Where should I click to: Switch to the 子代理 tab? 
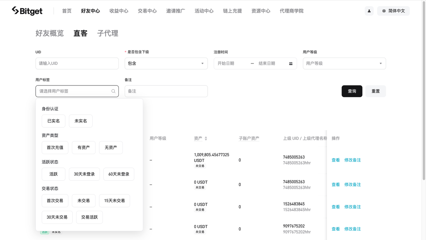[x=108, y=33]
